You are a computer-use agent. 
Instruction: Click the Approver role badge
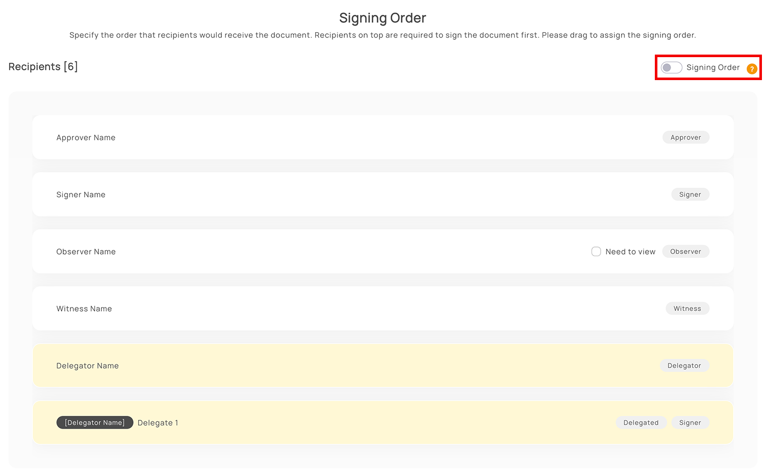(x=686, y=137)
